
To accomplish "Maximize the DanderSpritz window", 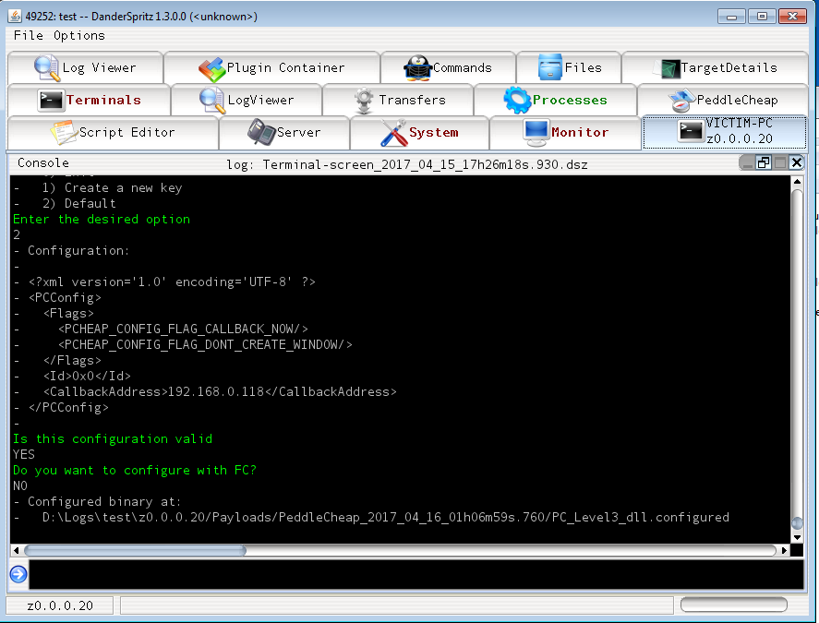I will click(762, 17).
